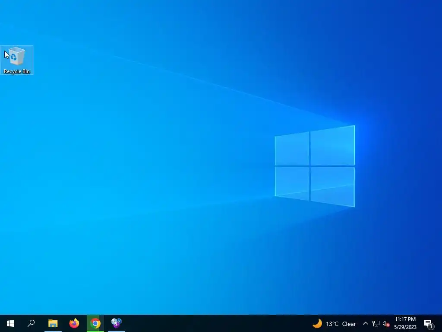Switch to Google Chrome in taskbar
This screenshot has width=442, height=332.
pyautogui.click(x=95, y=323)
